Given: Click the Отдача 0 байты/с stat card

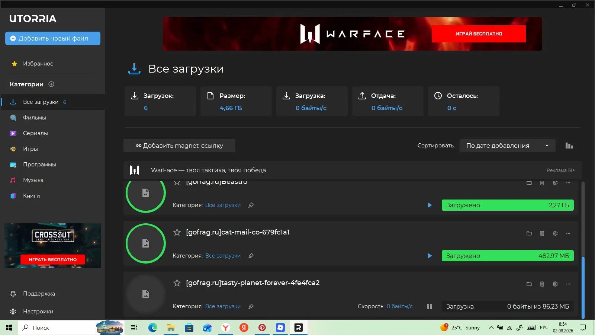Looking at the screenshot, I should coord(388,101).
